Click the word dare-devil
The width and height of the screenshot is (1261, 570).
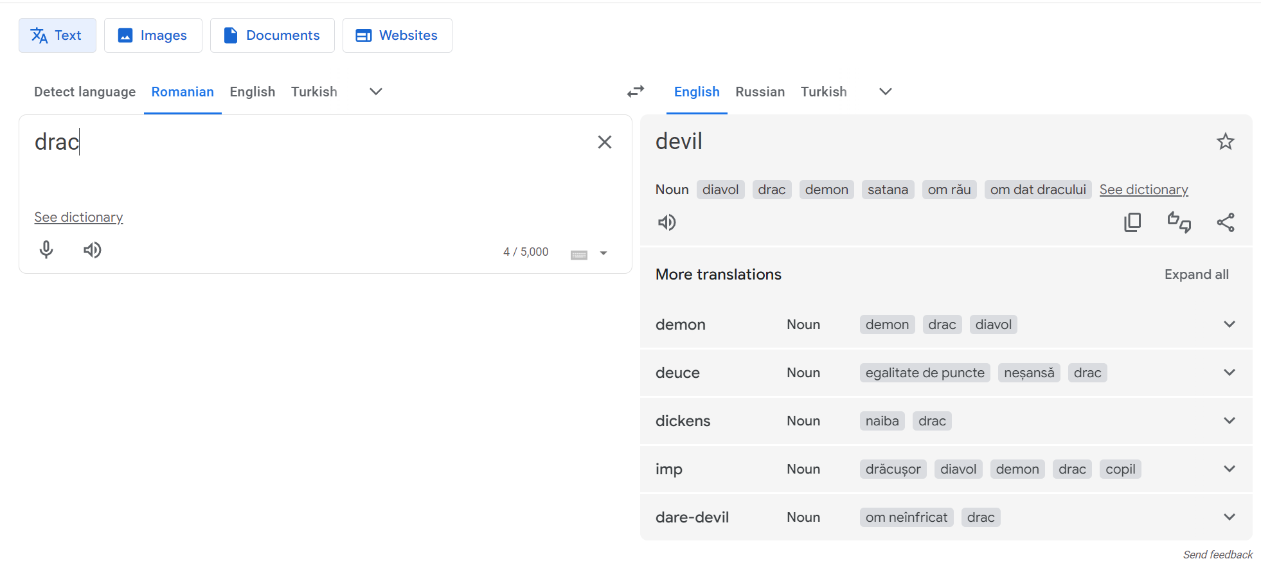point(692,517)
